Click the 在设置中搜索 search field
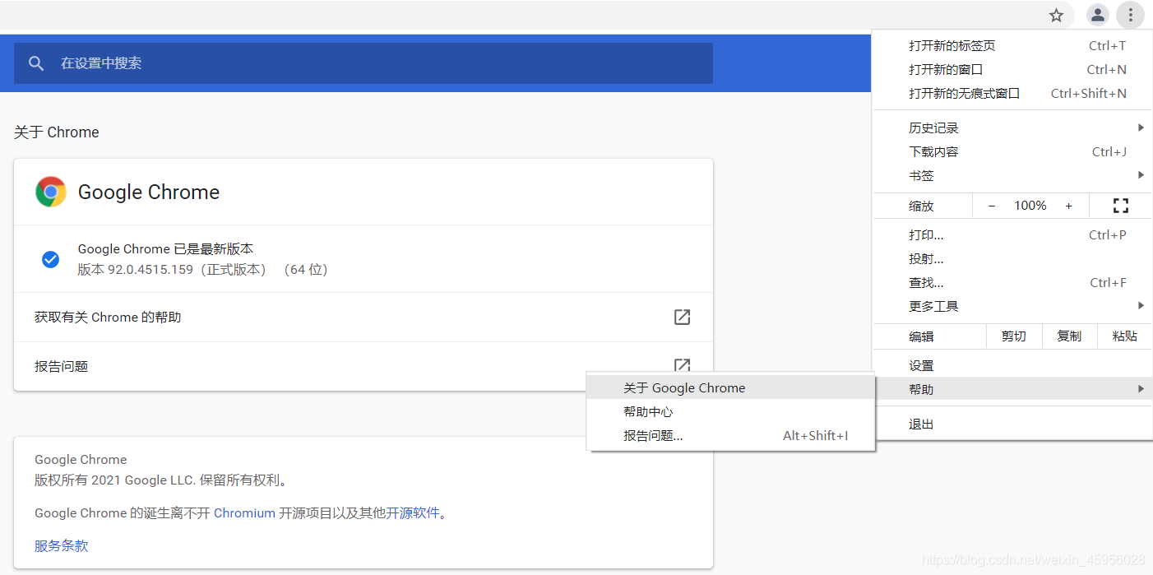 (363, 63)
